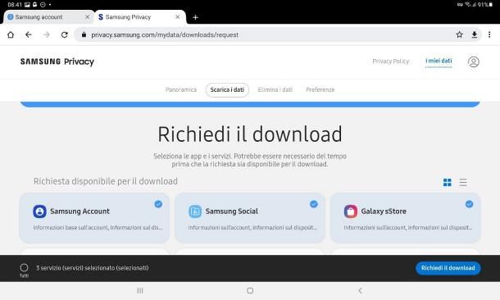Click the Richiedi il download heading
Image resolution: width=500 pixels, height=300 pixels.
pyautogui.click(x=250, y=134)
